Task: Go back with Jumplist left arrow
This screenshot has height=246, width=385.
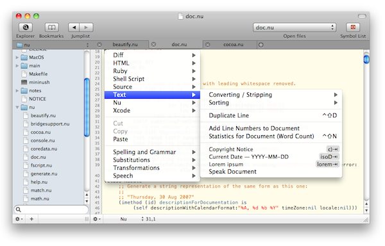Action: [74, 28]
